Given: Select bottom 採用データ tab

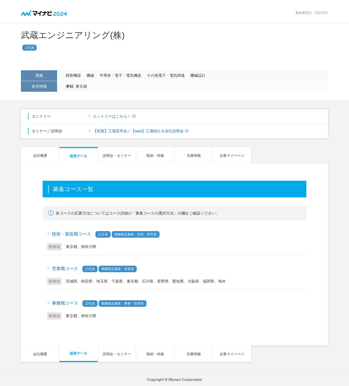Looking at the screenshot, I should coord(78,354).
